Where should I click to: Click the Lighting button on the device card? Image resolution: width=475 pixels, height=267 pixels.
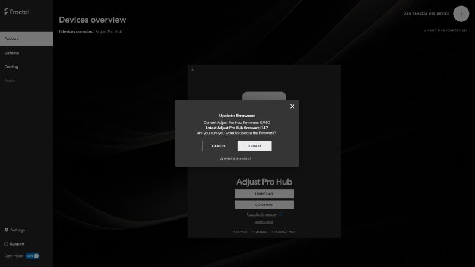(264, 194)
